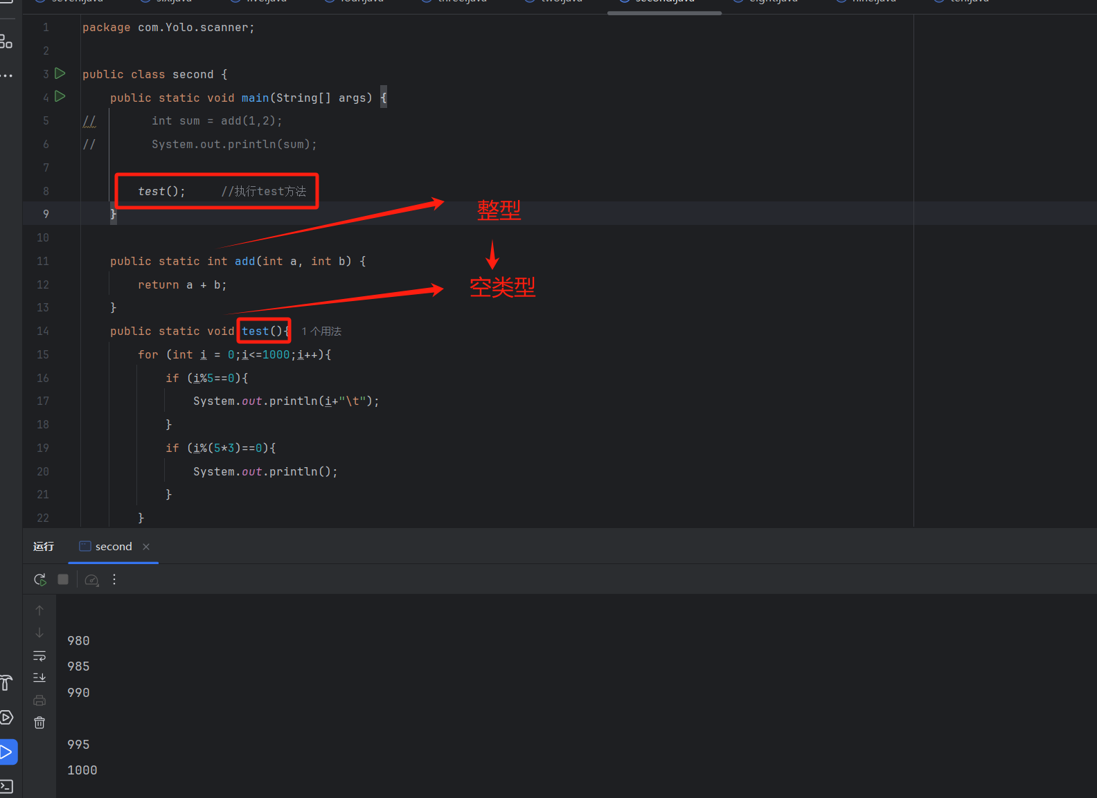Open the Terminal tool window
1097x798 pixels.
click(6, 786)
